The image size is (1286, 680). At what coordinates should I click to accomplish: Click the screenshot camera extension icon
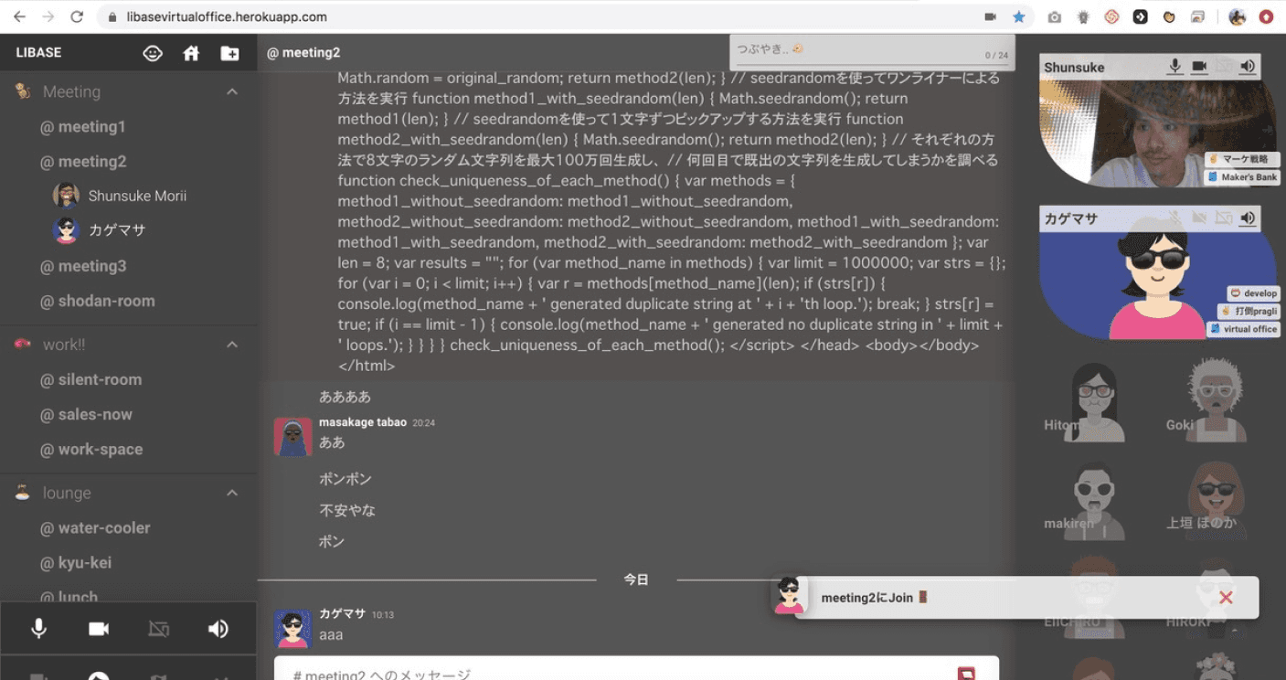(x=1055, y=16)
